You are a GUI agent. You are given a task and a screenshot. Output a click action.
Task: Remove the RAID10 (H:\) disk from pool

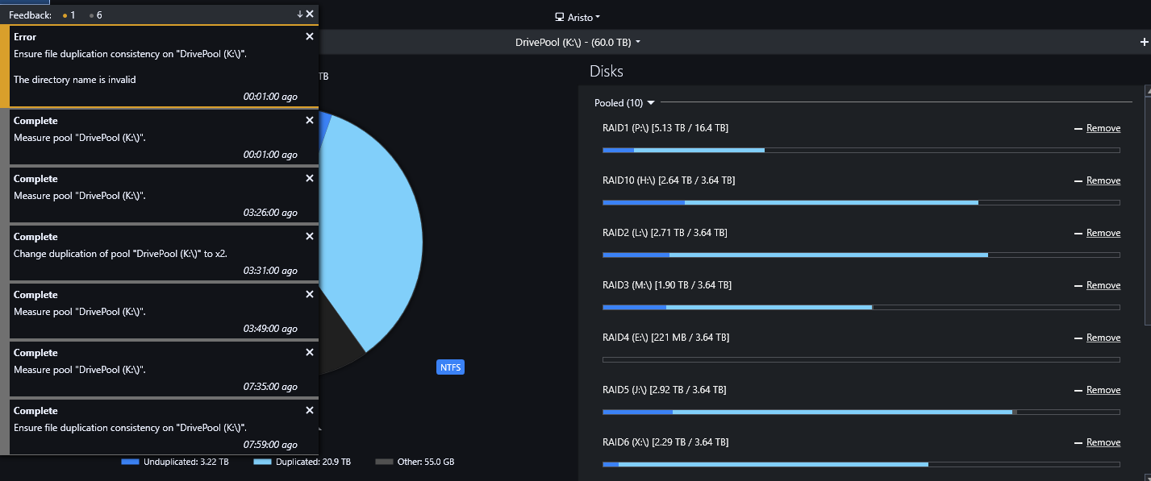[1103, 180]
